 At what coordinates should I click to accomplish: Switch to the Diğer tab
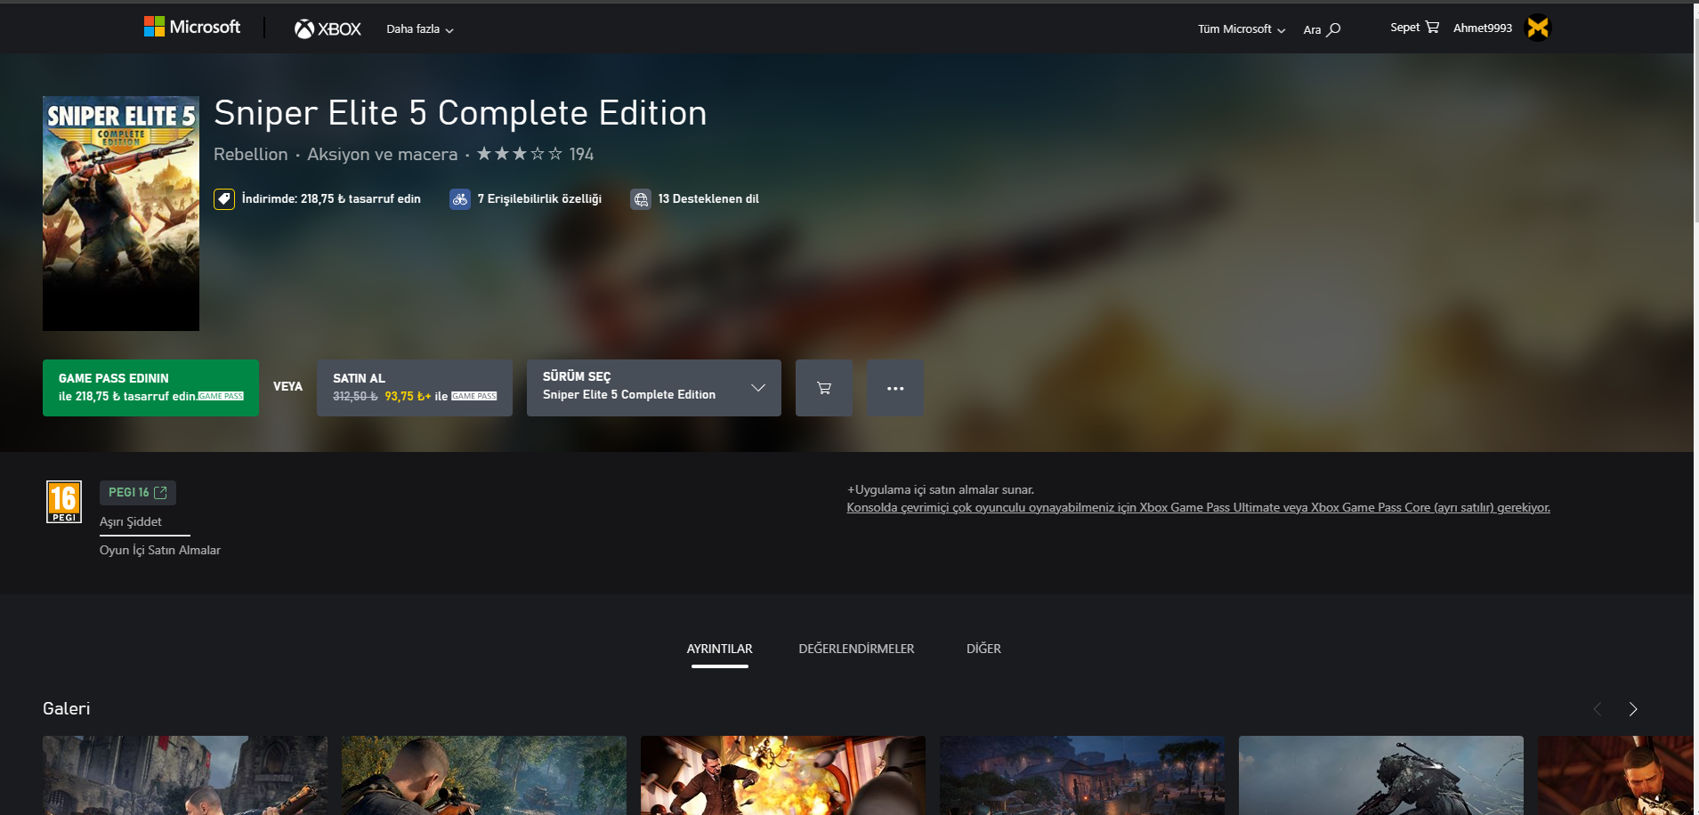[x=983, y=650]
